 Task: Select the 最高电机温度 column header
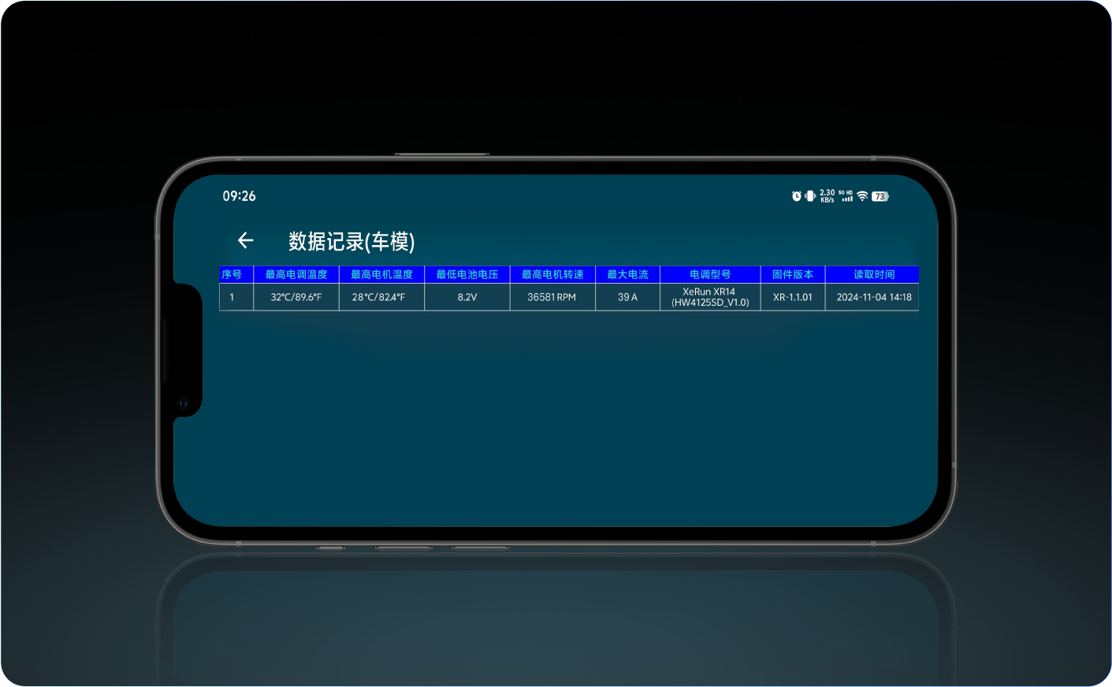pos(381,274)
